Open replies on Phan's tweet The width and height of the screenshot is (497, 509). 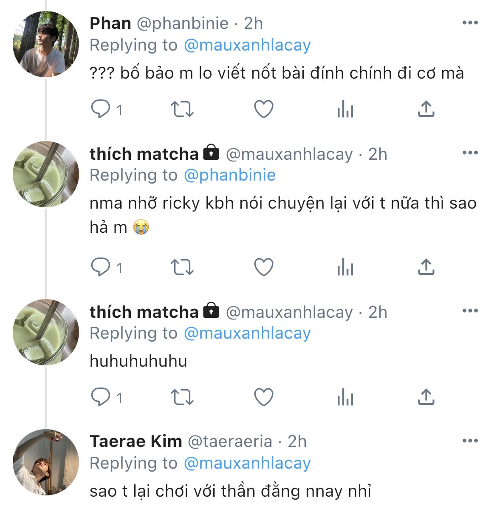(x=101, y=109)
